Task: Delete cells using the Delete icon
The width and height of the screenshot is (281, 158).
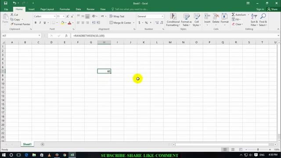Action: [x=216, y=17]
